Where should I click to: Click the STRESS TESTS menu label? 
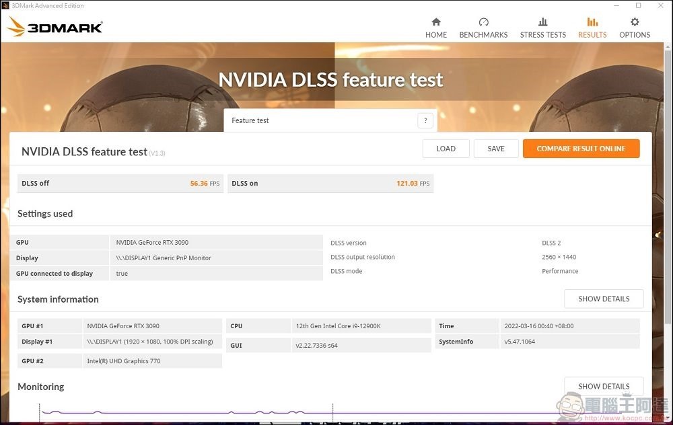coord(543,35)
